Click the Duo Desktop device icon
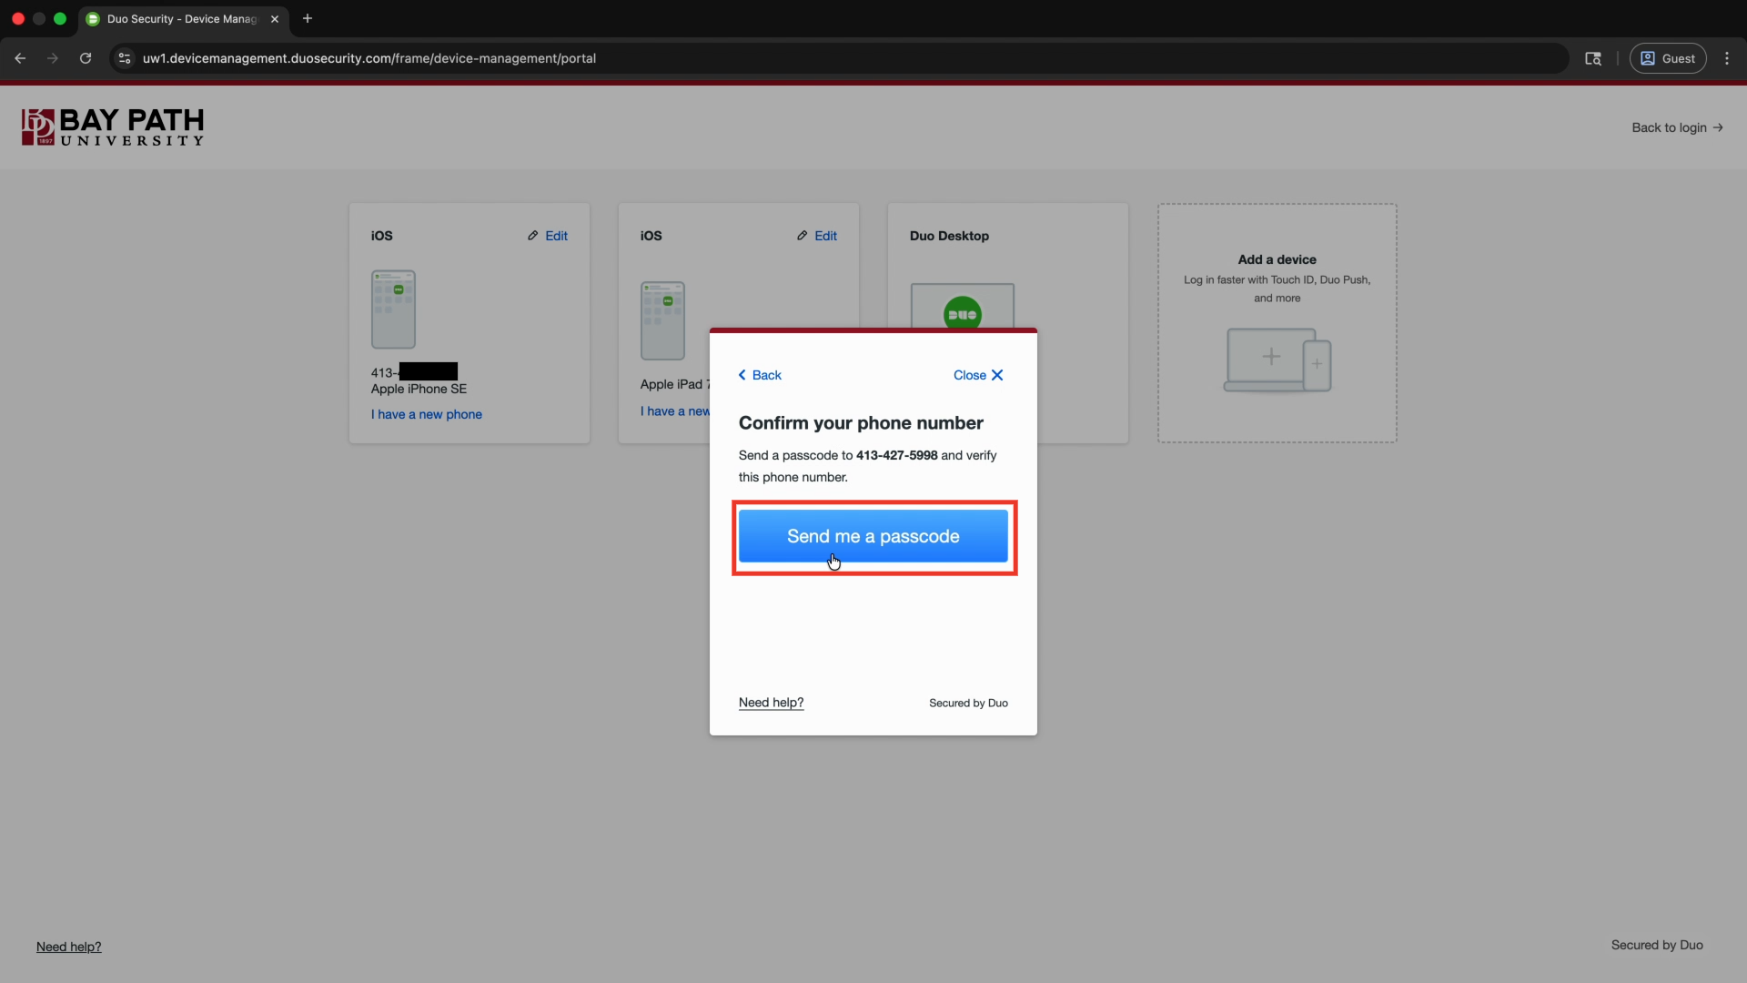The image size is (1747, 983). pyautogui.click(x=963, y=307)
